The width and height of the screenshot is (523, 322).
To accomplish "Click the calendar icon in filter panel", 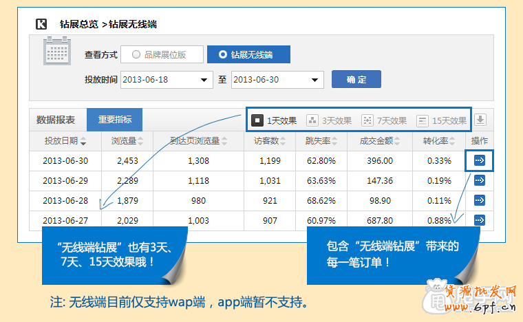I will pos(57,51).
